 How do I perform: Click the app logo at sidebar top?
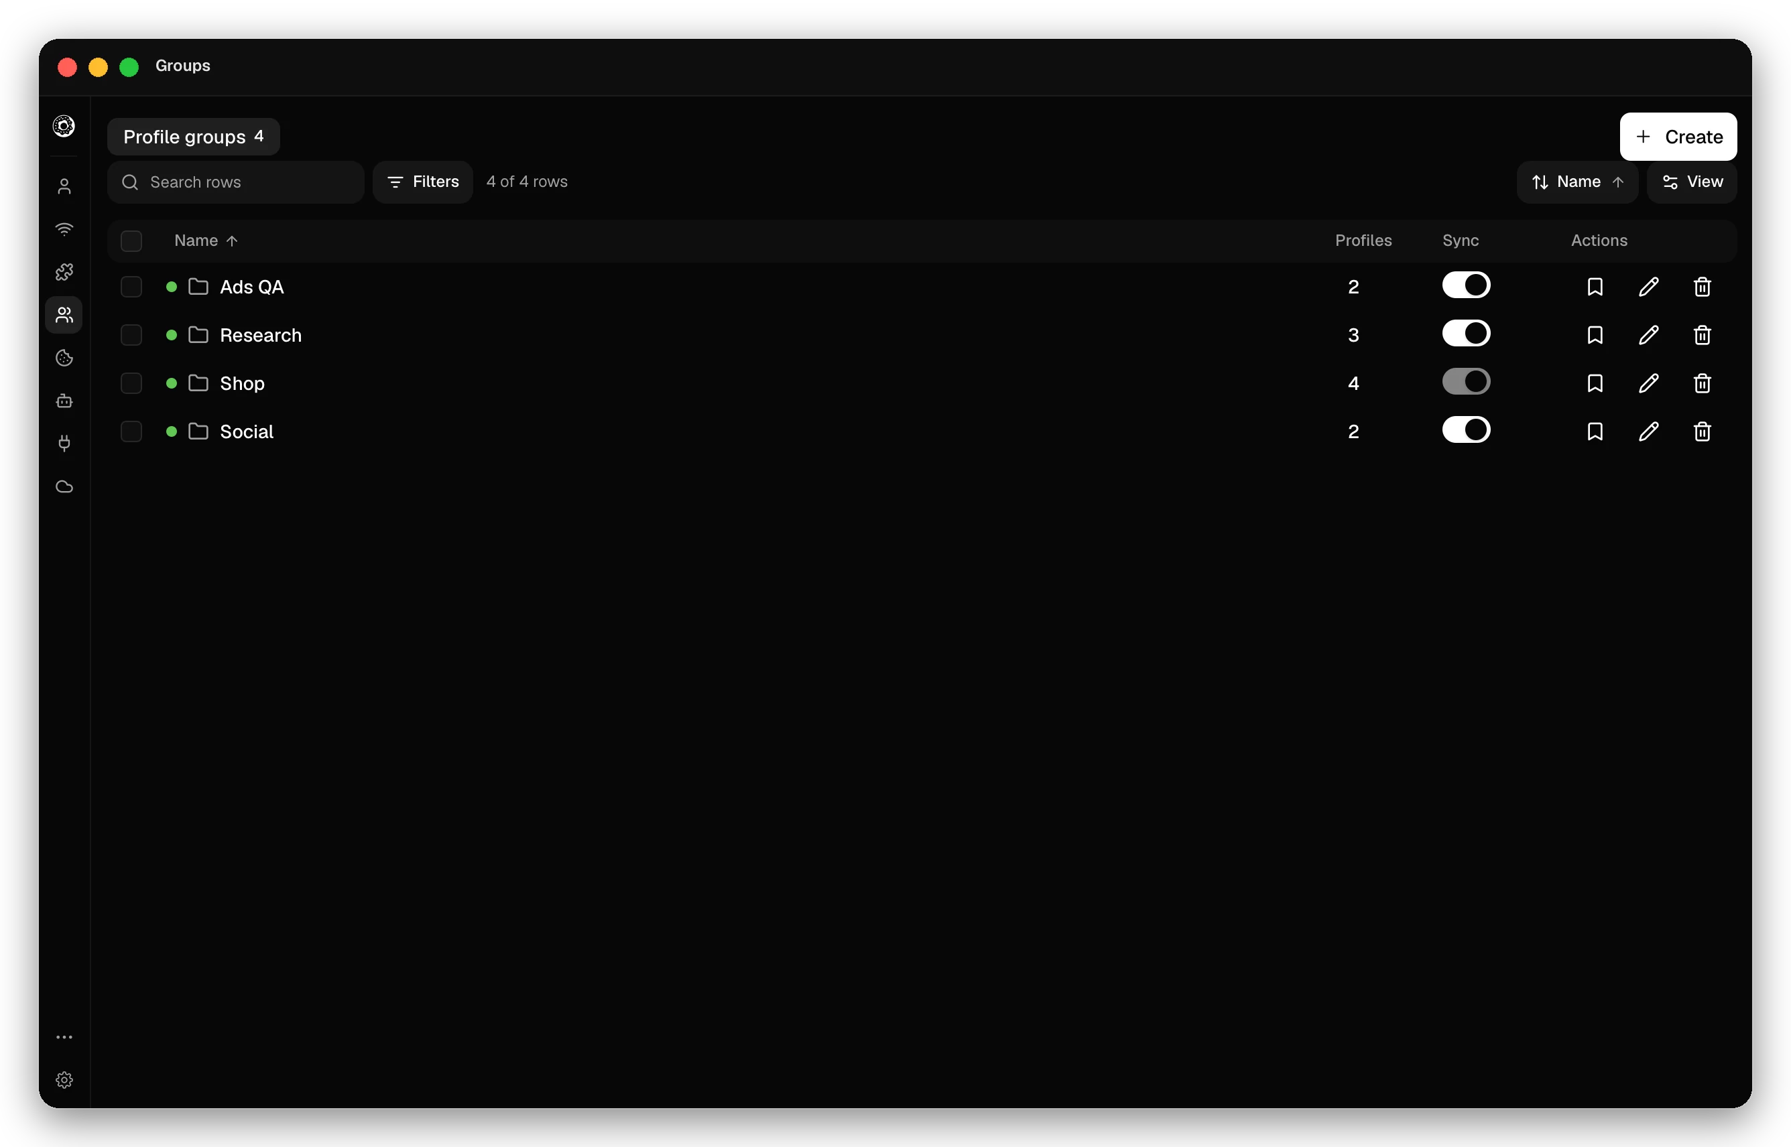64,126
